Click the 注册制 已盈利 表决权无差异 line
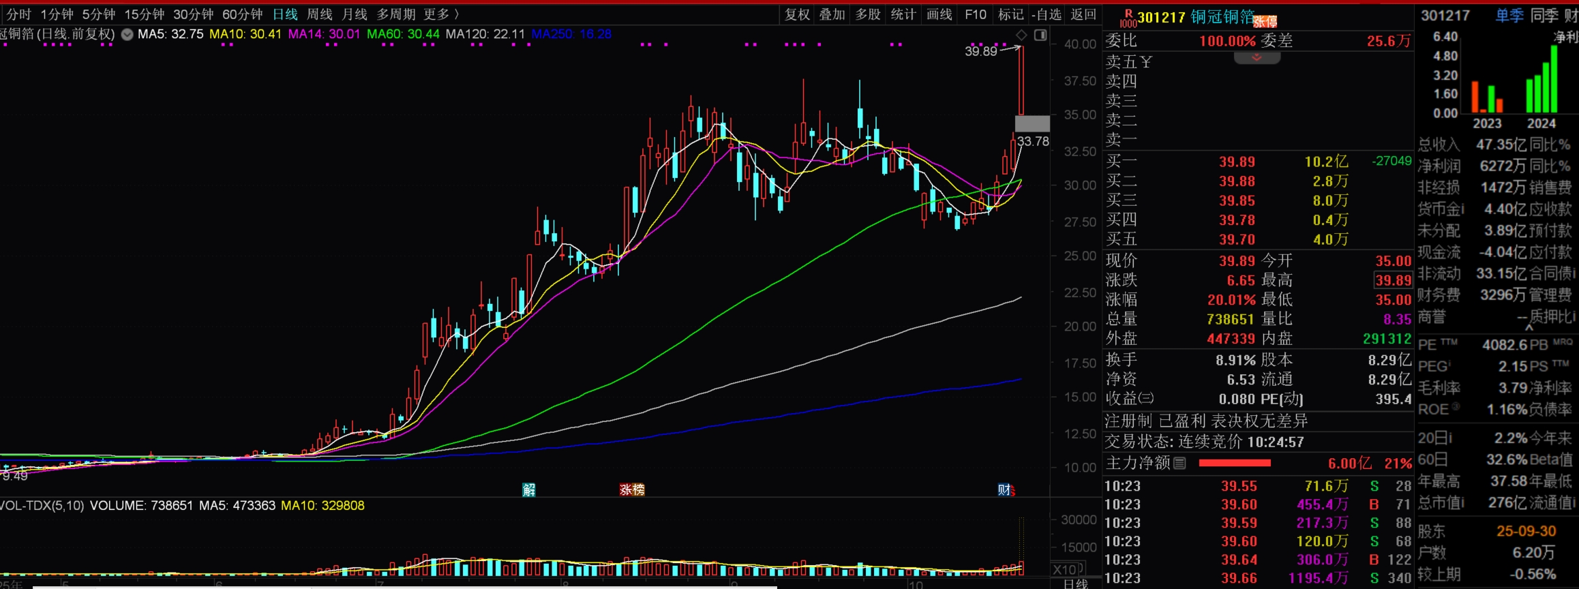 coord(1205,421)
